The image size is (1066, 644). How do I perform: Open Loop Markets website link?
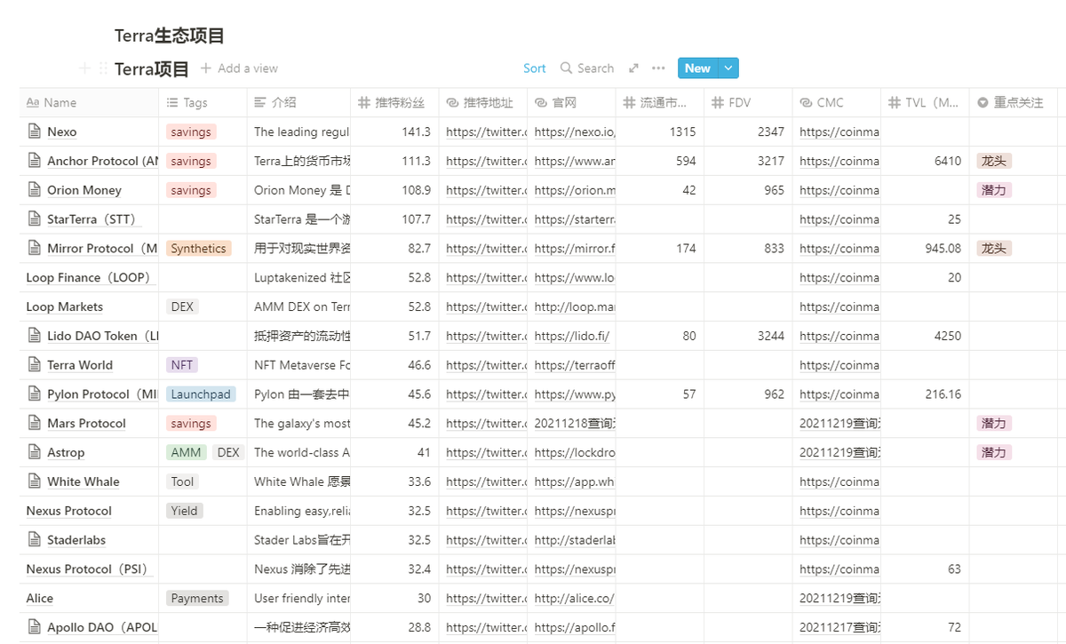(575, 306)
